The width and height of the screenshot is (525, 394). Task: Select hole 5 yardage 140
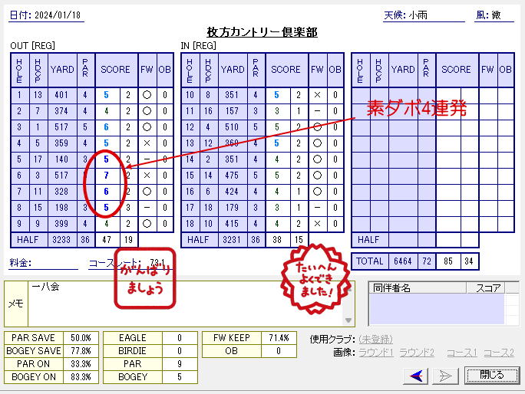(61, 159)
